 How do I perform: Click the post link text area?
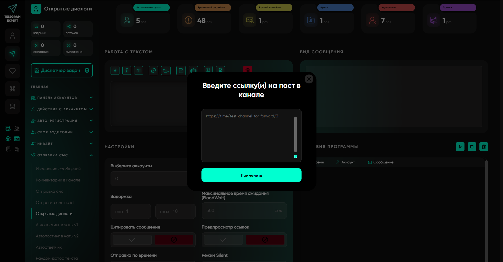pos(248,135)
